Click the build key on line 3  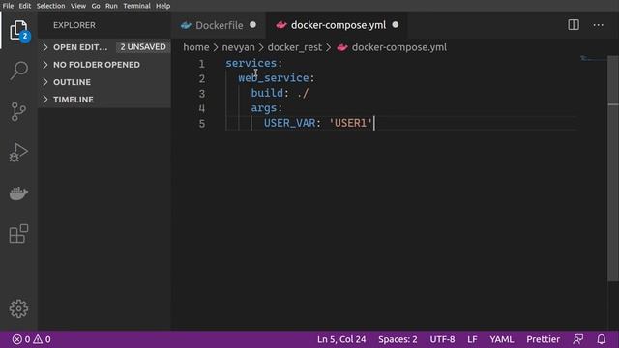267,93
